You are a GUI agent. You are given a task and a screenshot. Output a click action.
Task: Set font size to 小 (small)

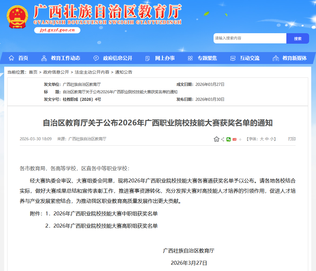pos(271,139)
